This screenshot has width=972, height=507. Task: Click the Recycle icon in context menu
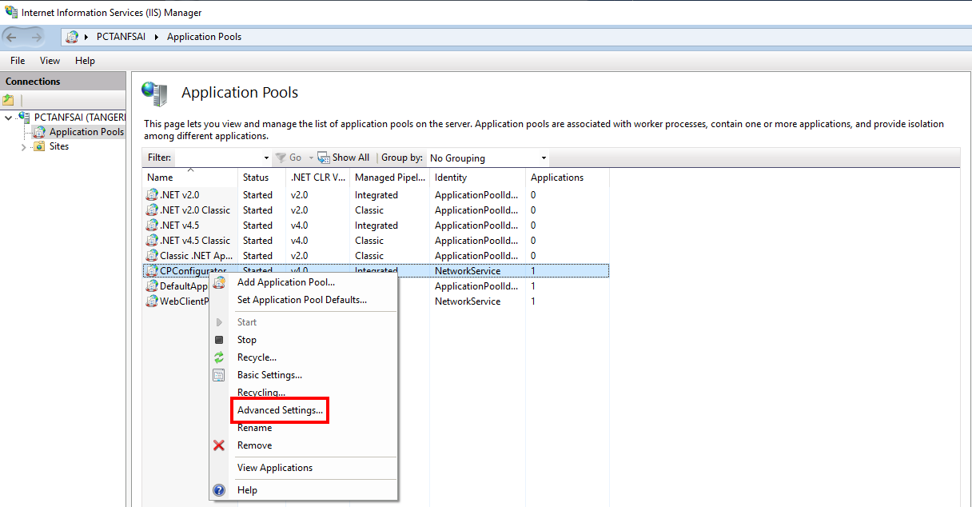(219, 357)
